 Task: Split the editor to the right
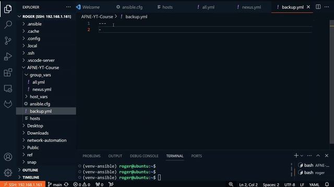pos(318,7)
